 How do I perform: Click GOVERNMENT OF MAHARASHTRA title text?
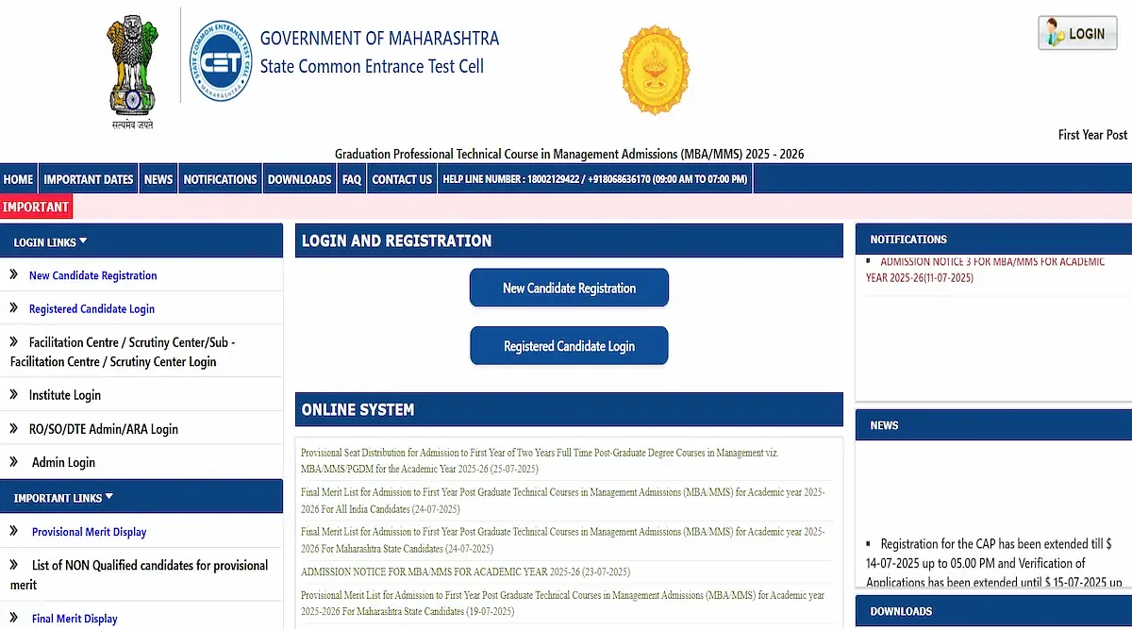coord(379,39)
